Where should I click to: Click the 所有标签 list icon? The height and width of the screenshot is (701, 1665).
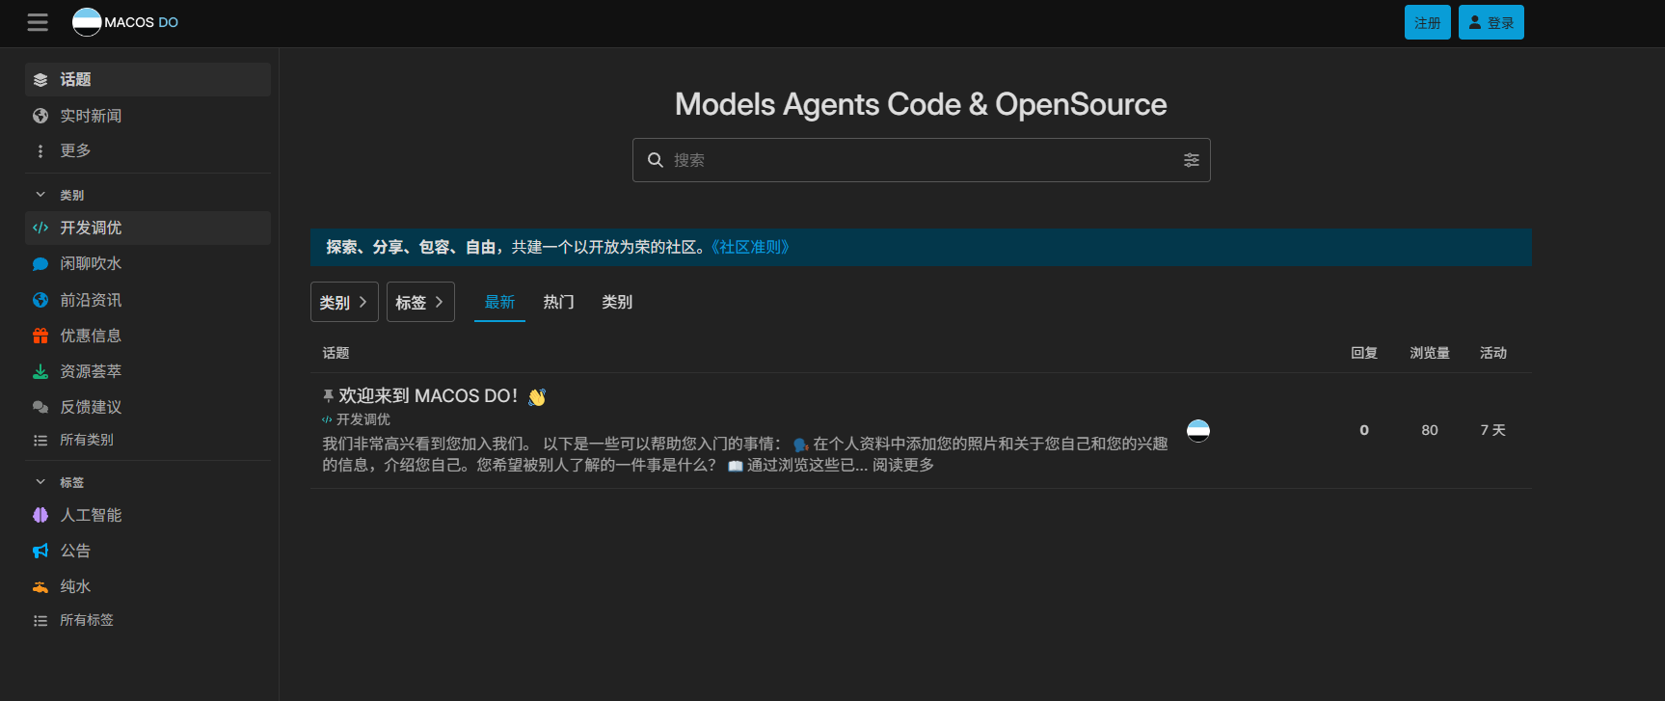pos(40,621)
